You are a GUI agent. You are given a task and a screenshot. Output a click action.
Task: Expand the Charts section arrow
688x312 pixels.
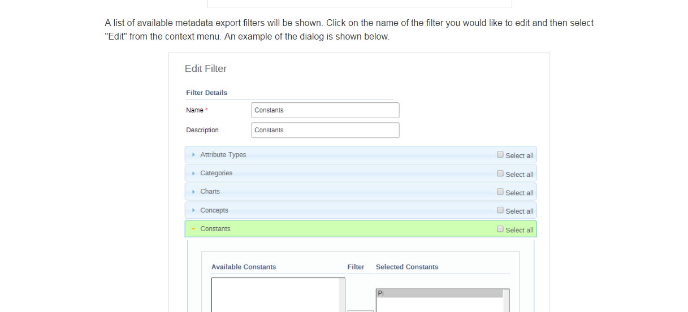(193, 192)
